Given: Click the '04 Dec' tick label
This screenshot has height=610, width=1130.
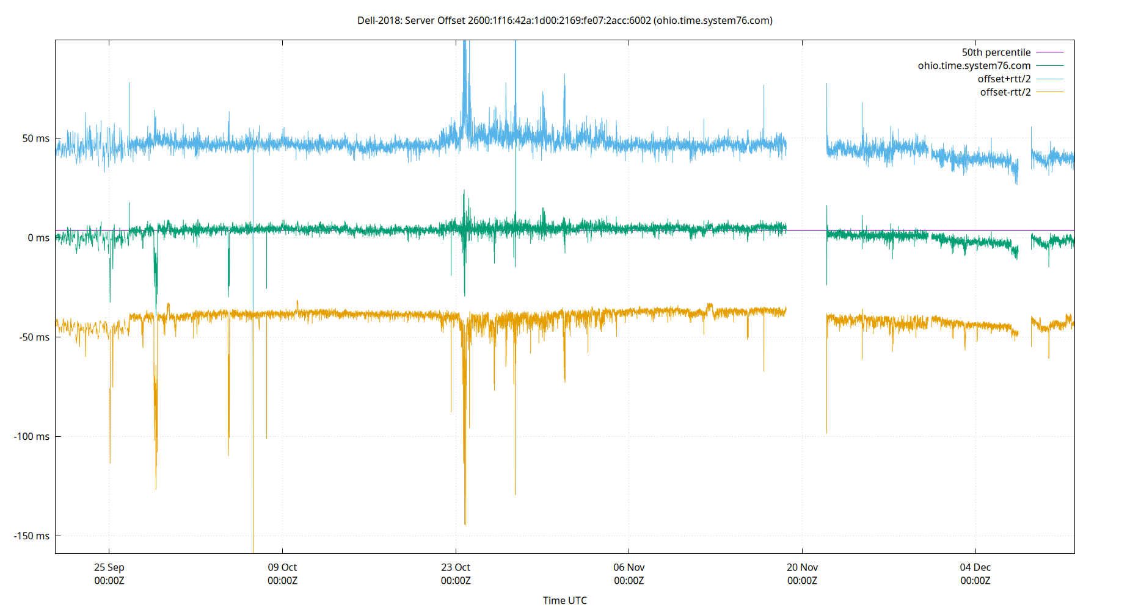Looking at the screenshot, I should (x=975, y=567).
